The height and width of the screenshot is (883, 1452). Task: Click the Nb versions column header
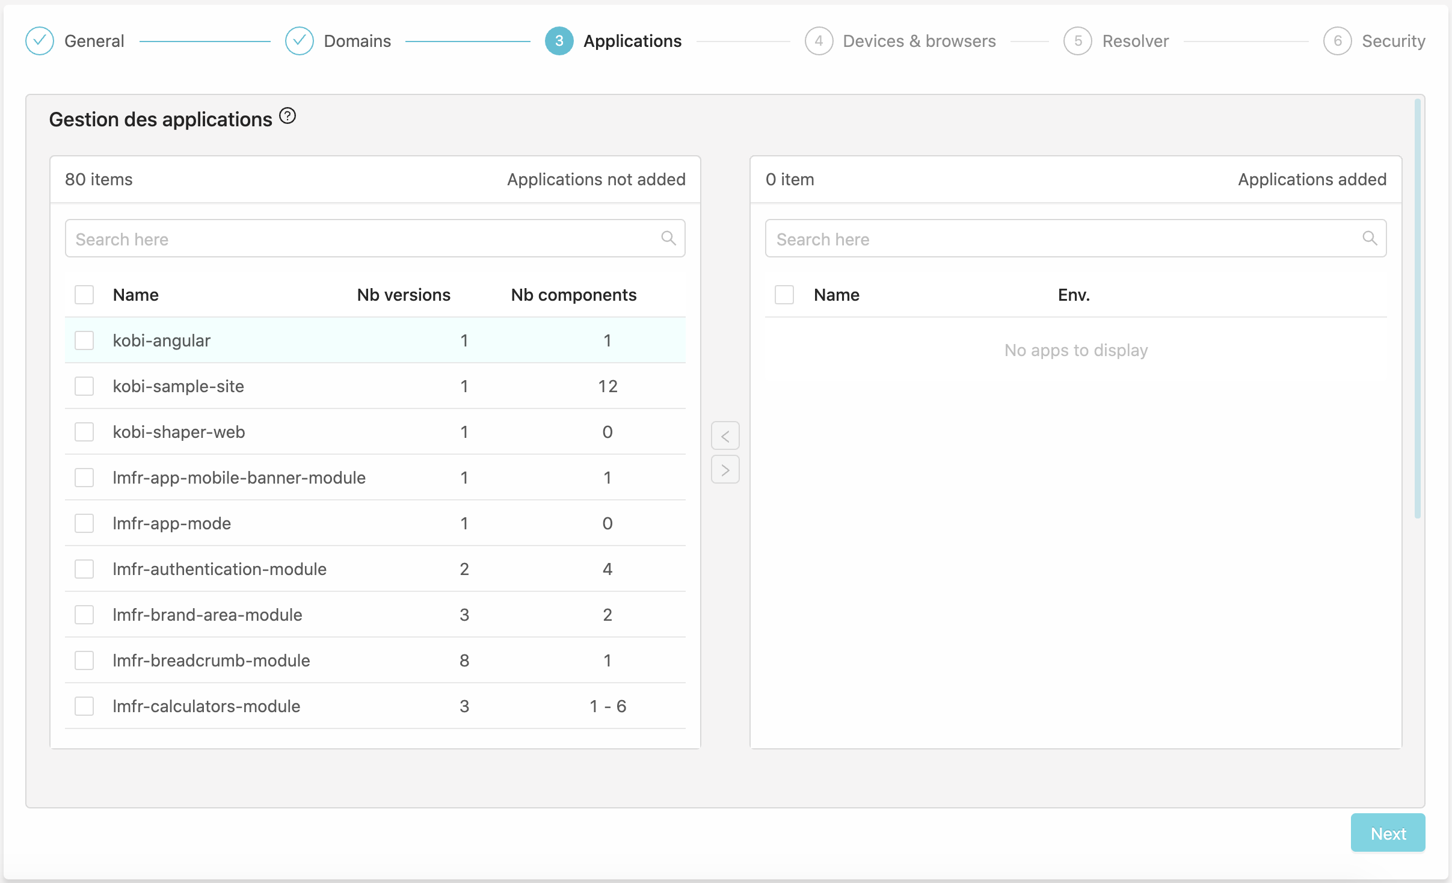(x=404, y=295)
